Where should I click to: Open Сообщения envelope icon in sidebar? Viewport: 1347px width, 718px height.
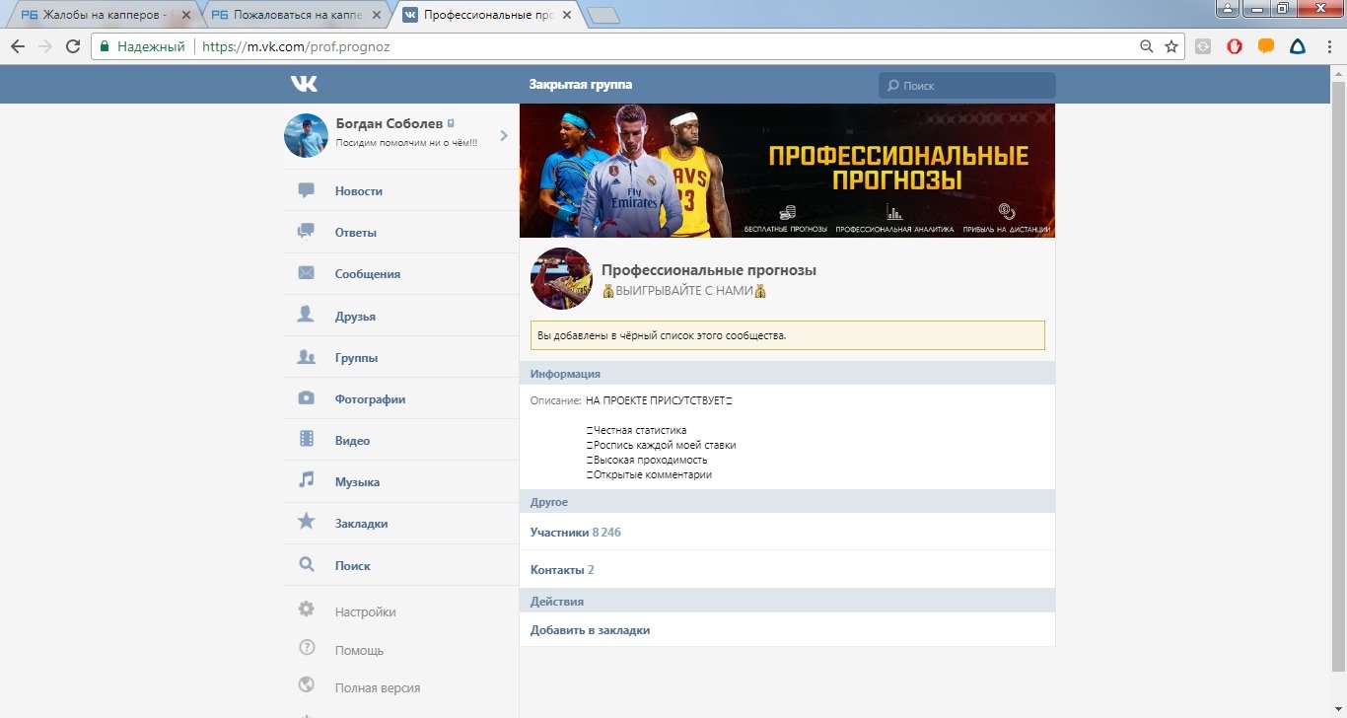click(307, 273)
